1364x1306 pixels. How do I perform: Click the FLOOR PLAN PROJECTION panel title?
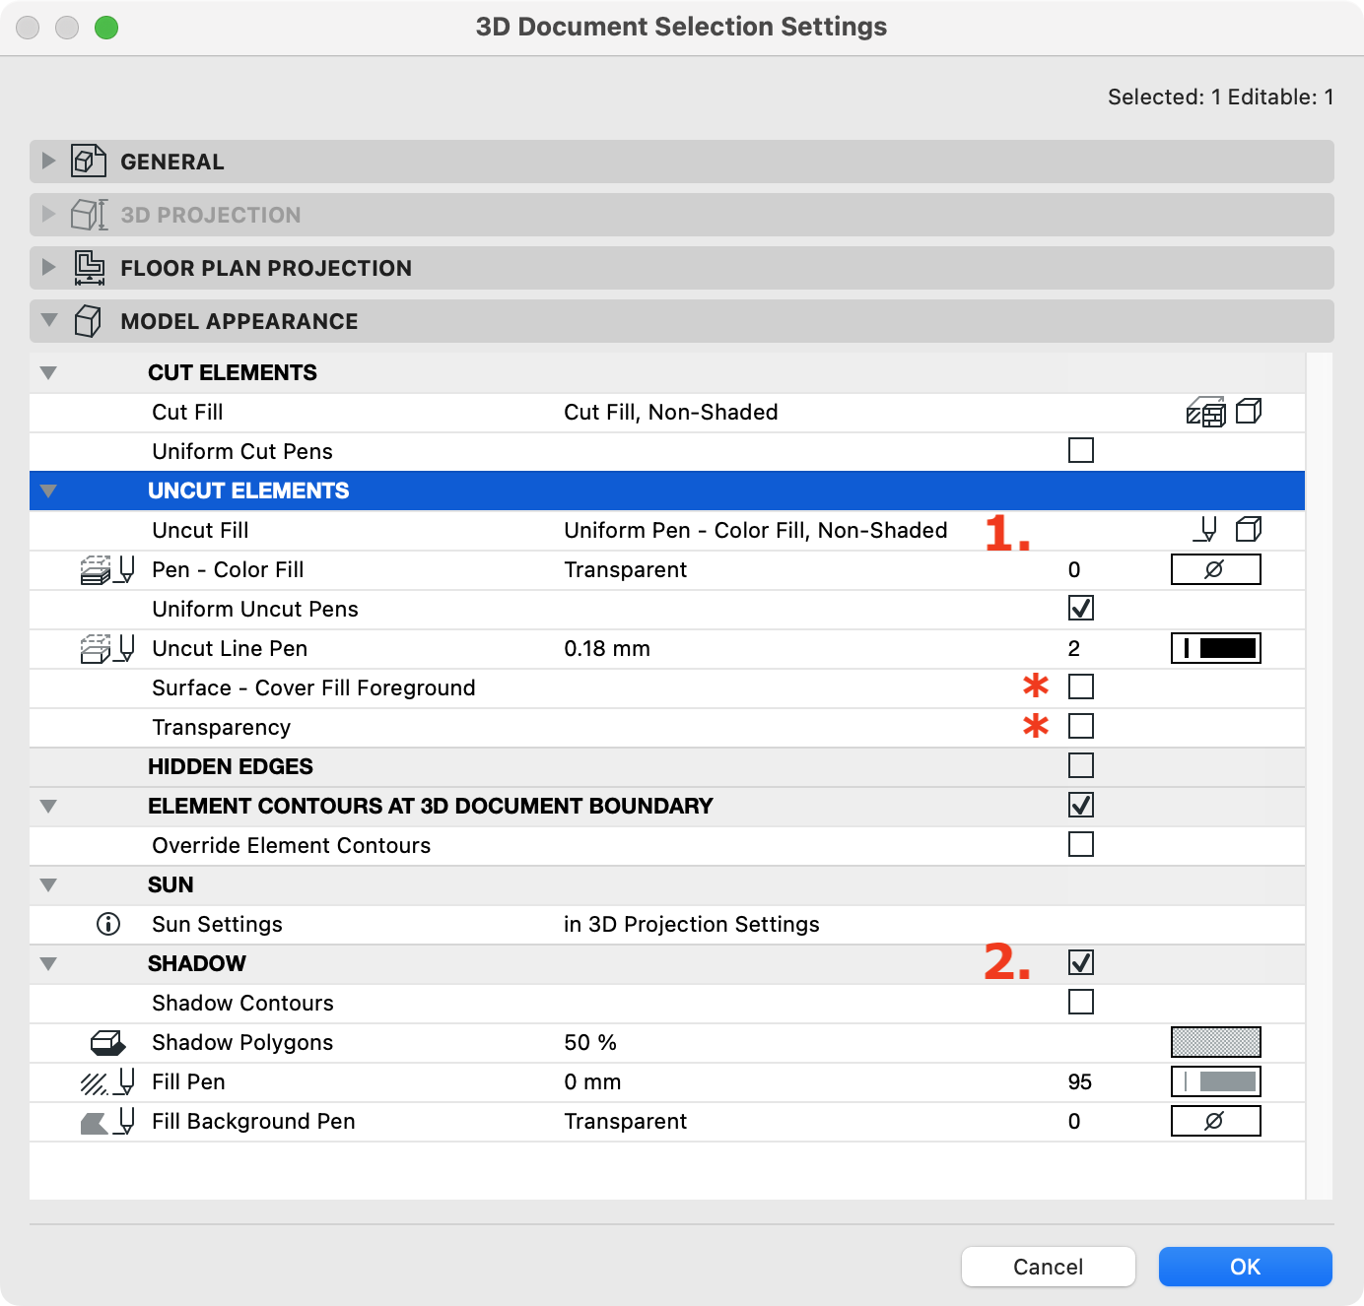266,268
